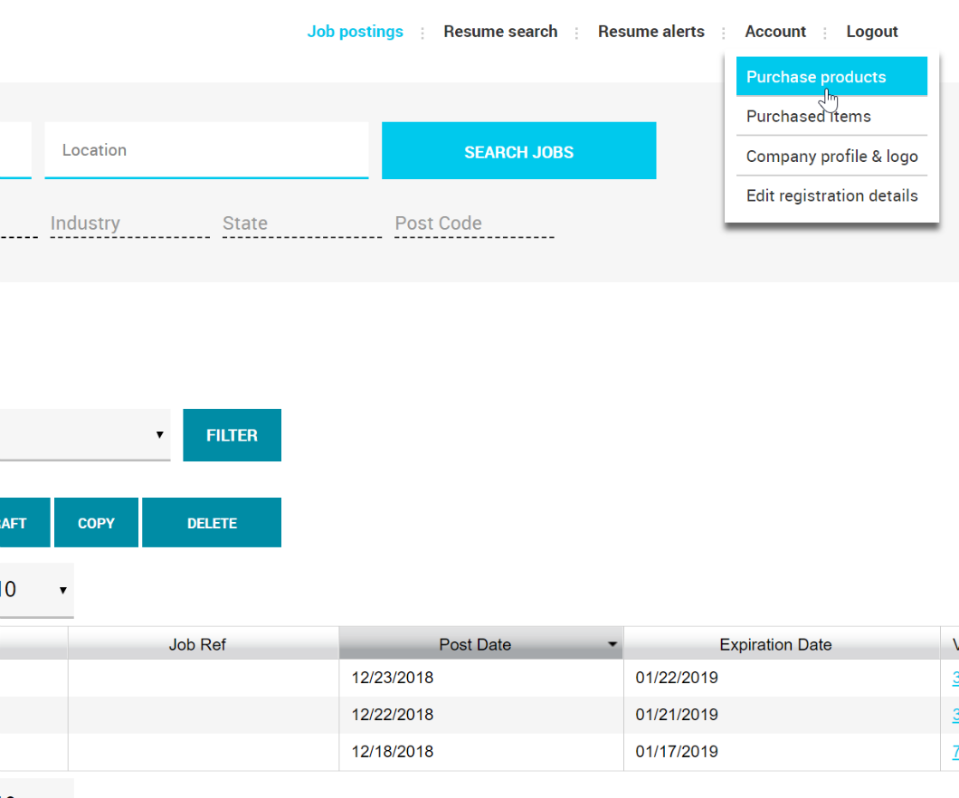
Task: Open the Industry filter dropdown
Action: point(129,223)
